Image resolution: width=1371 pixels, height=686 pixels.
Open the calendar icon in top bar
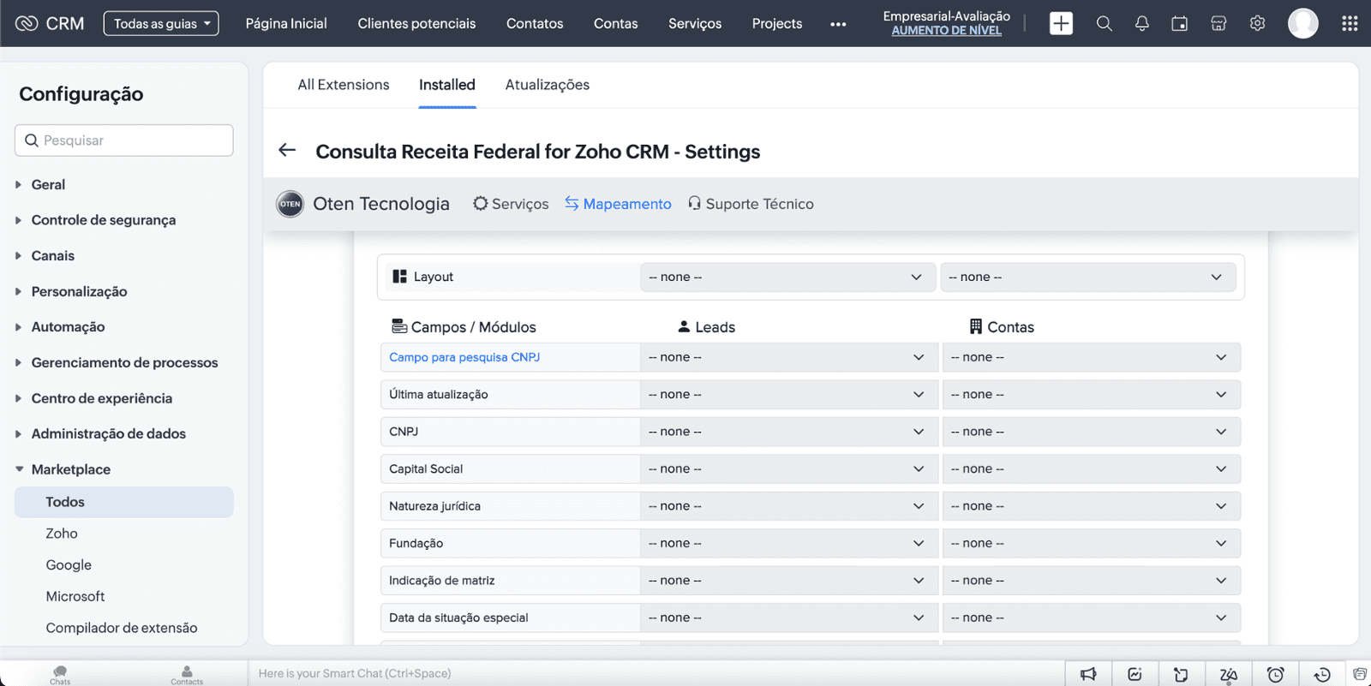tap(1180, 23)
